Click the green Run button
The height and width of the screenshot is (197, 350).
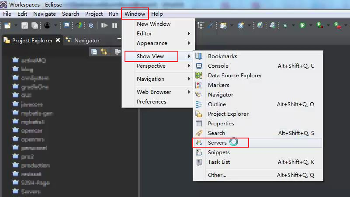click(x=302, y=25)
